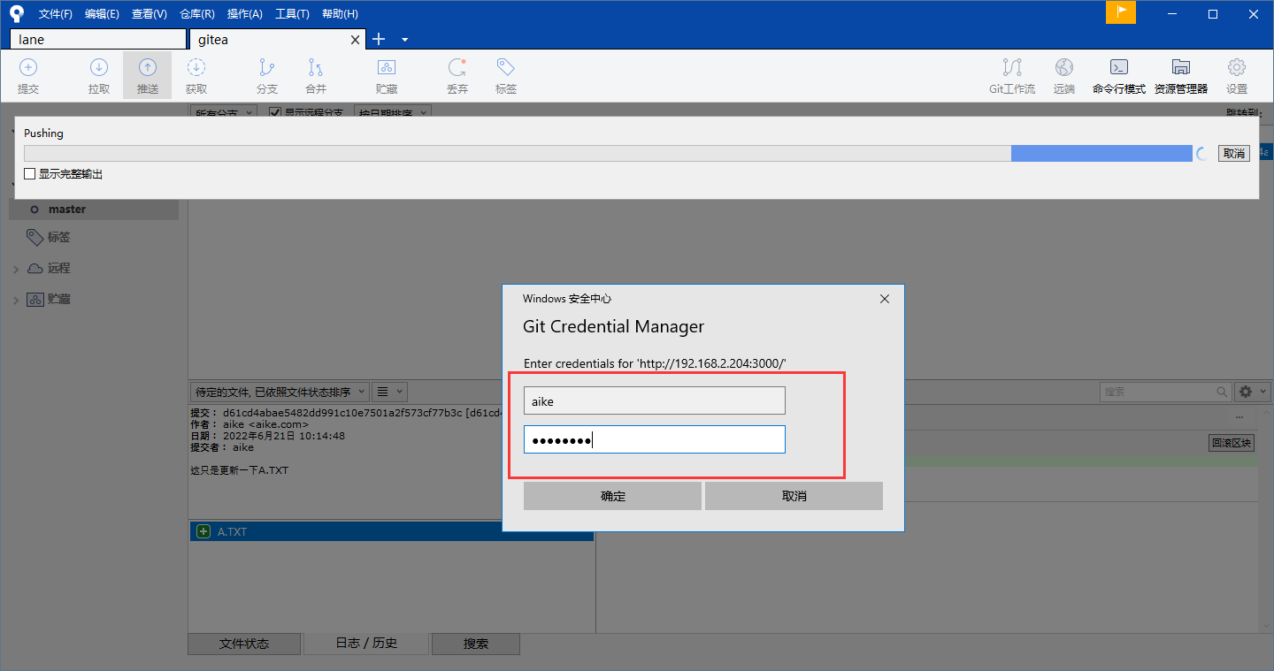Viewport: 1274px width, 671px height.
Task: Click the commit message 这只是更新一下A.TXT
Action: [x=239, y=470]
